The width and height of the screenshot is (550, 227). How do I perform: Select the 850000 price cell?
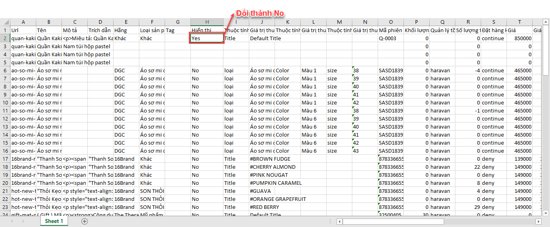pyautogui.click(x=519, y=38)
